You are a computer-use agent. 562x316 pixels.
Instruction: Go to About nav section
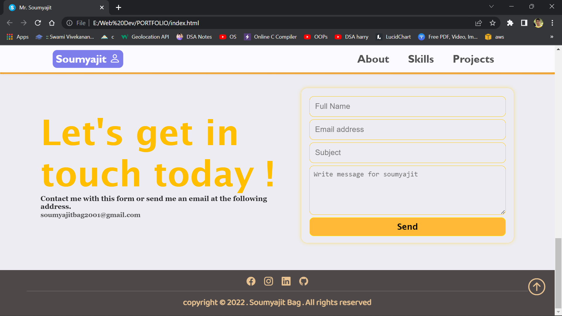(x=373, y=59)
